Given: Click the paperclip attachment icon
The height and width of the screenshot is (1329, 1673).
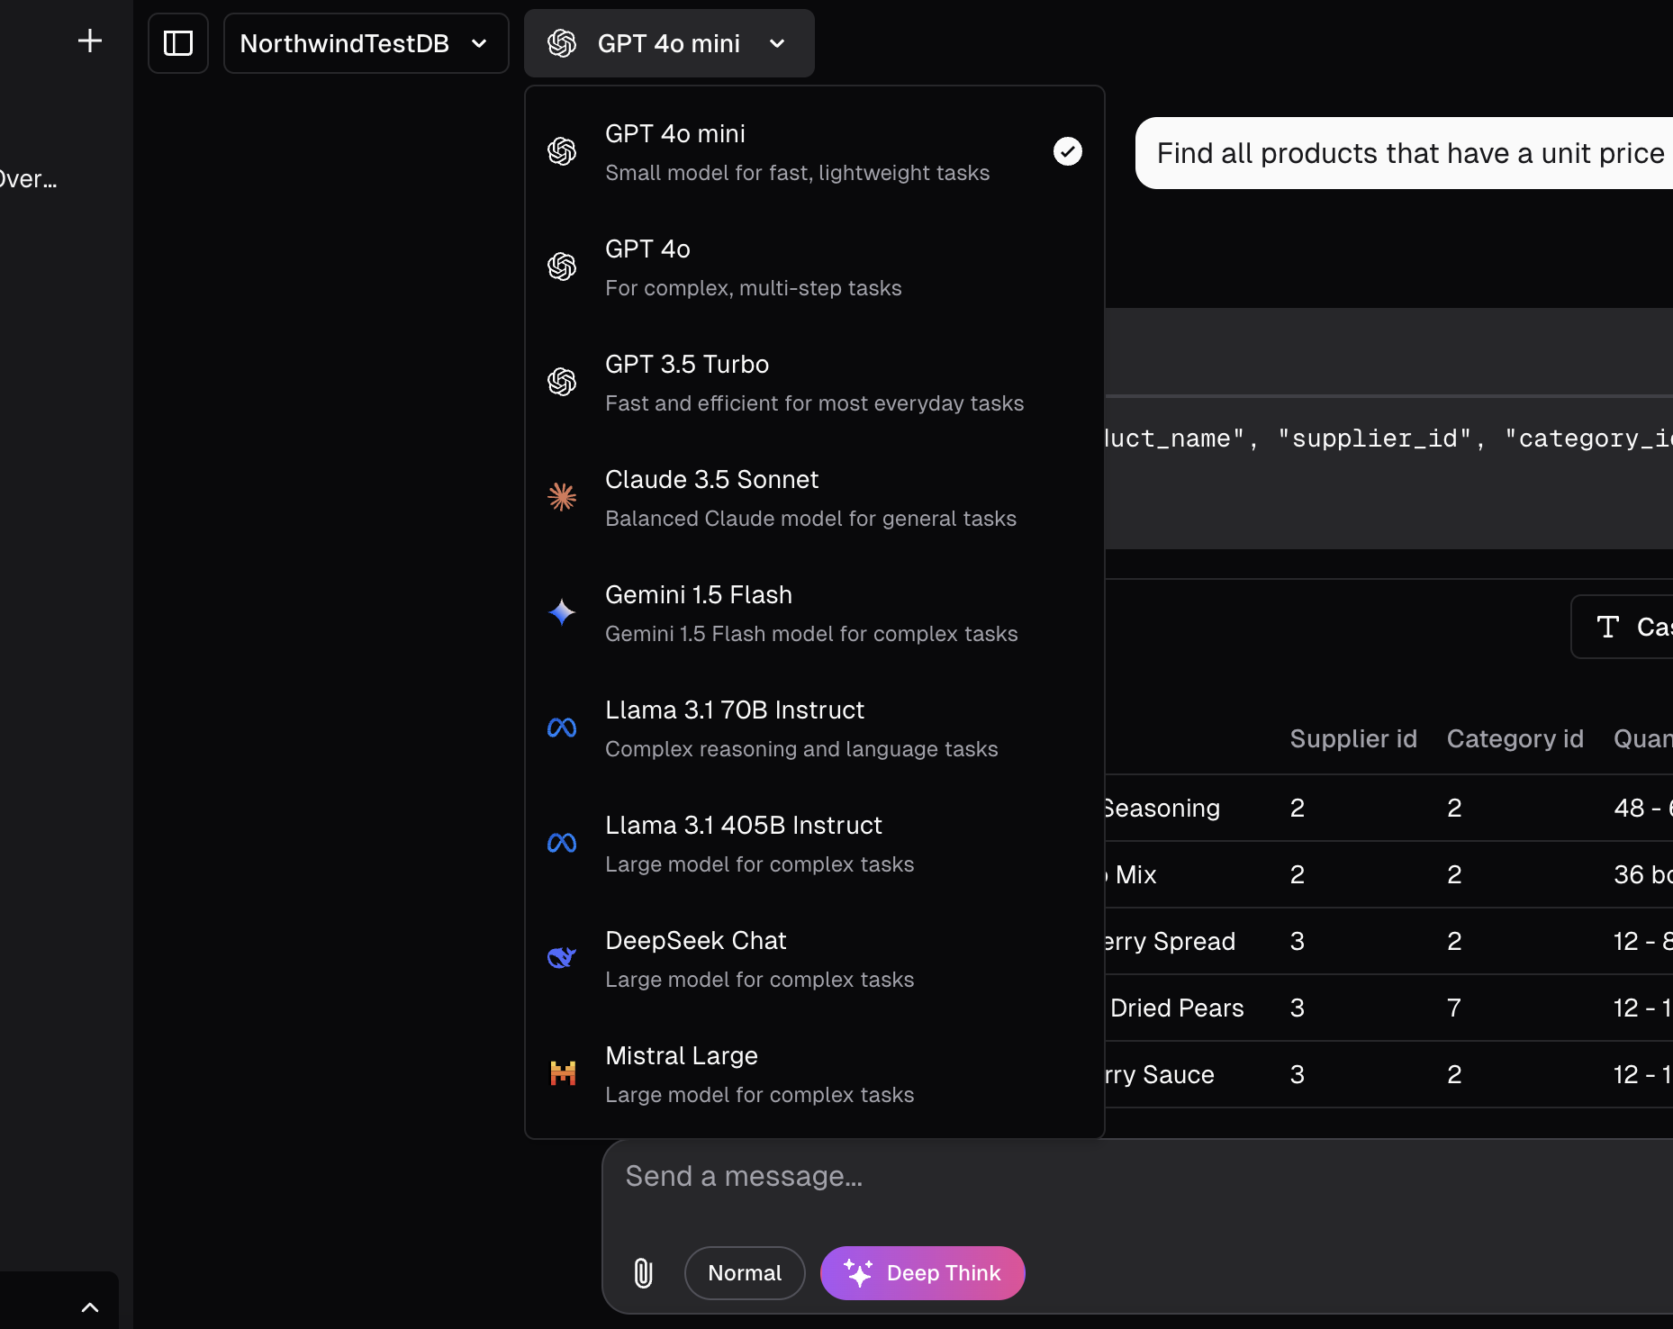Looking at the screenshot, I should coord(643,1273).
